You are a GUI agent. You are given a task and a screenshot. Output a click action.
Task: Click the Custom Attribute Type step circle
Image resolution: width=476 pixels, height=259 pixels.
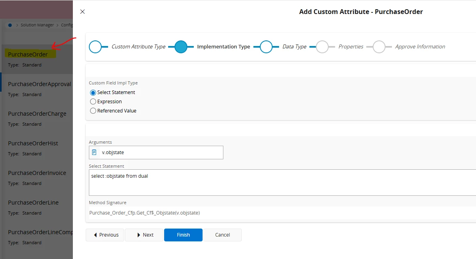tap(95, 47)
